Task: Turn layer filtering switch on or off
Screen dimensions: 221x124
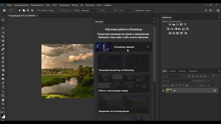Action: point(213,76)
